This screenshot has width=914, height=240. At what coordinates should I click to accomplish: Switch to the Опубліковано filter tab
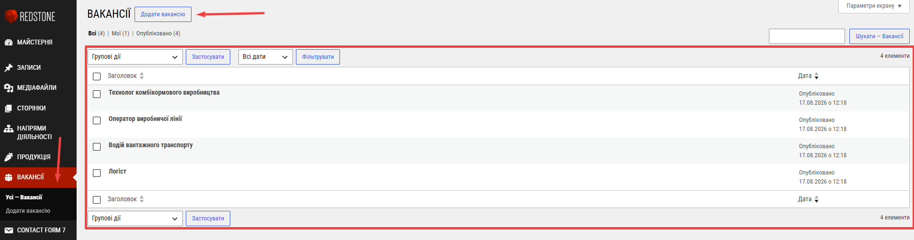point(154,33)
